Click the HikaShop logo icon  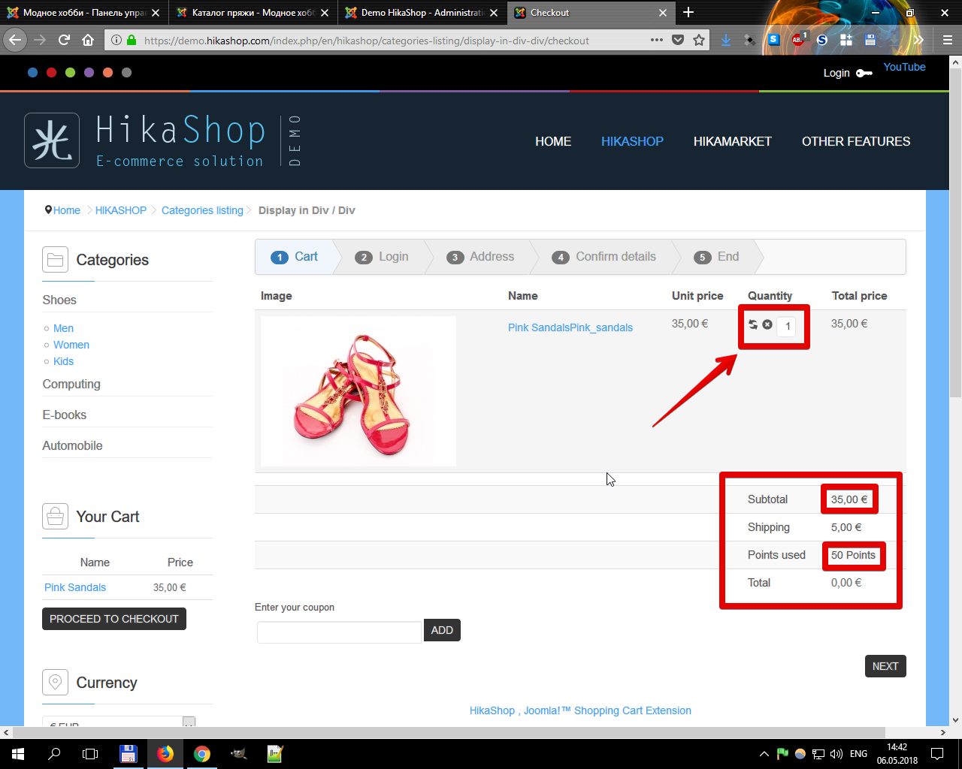52,140
